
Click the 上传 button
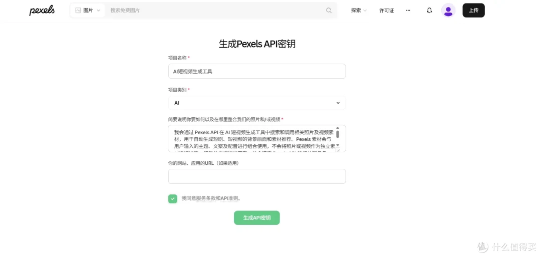[473, 11]
